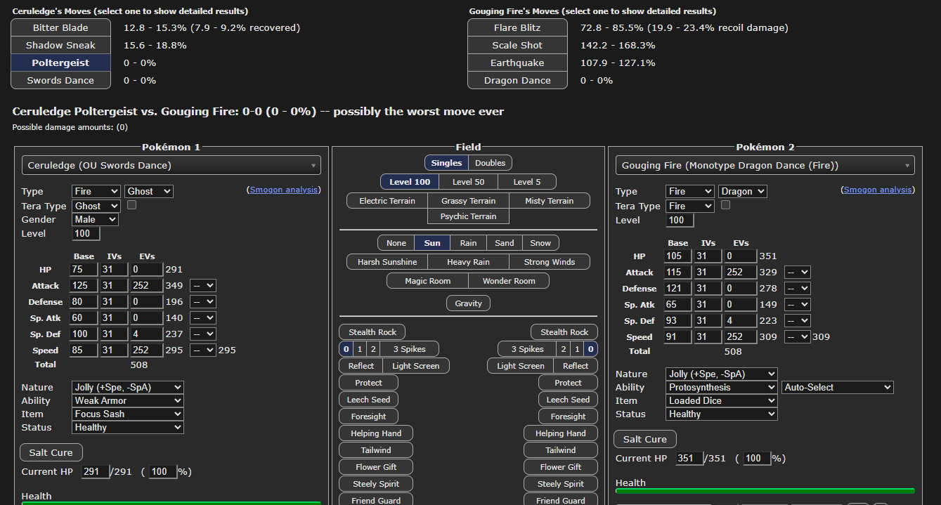Expand Ceruledge's Nature dropdown
The width and height of the screenshot is (941, 505).
click(127, 387)
